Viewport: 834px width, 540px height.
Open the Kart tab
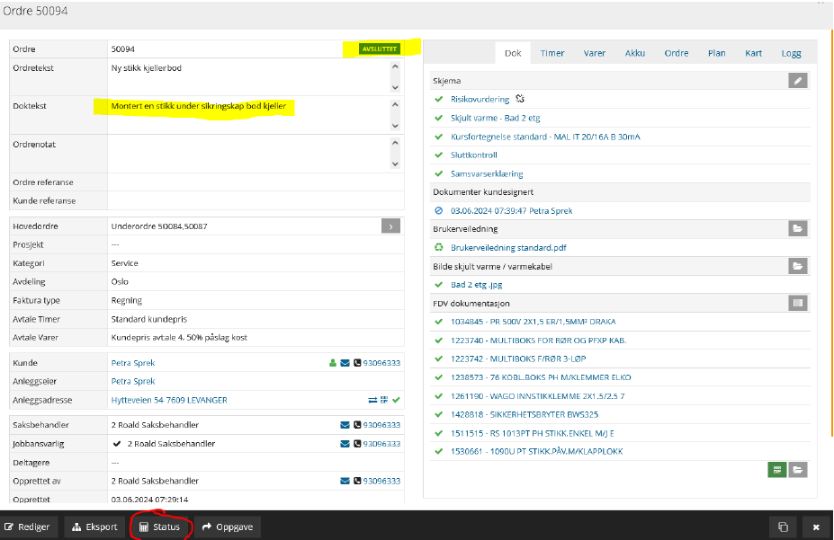pyautogui.click(x=753, y=53)
